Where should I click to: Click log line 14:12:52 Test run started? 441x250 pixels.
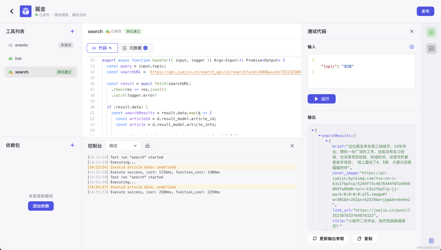coord(125,157)
